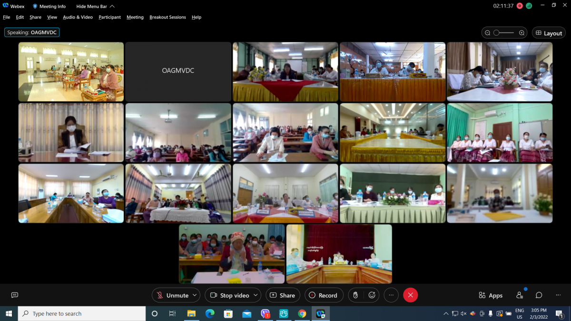Expand the Unmute audio options arrow
Screen dimensions: 571x321
click(195, 295)
